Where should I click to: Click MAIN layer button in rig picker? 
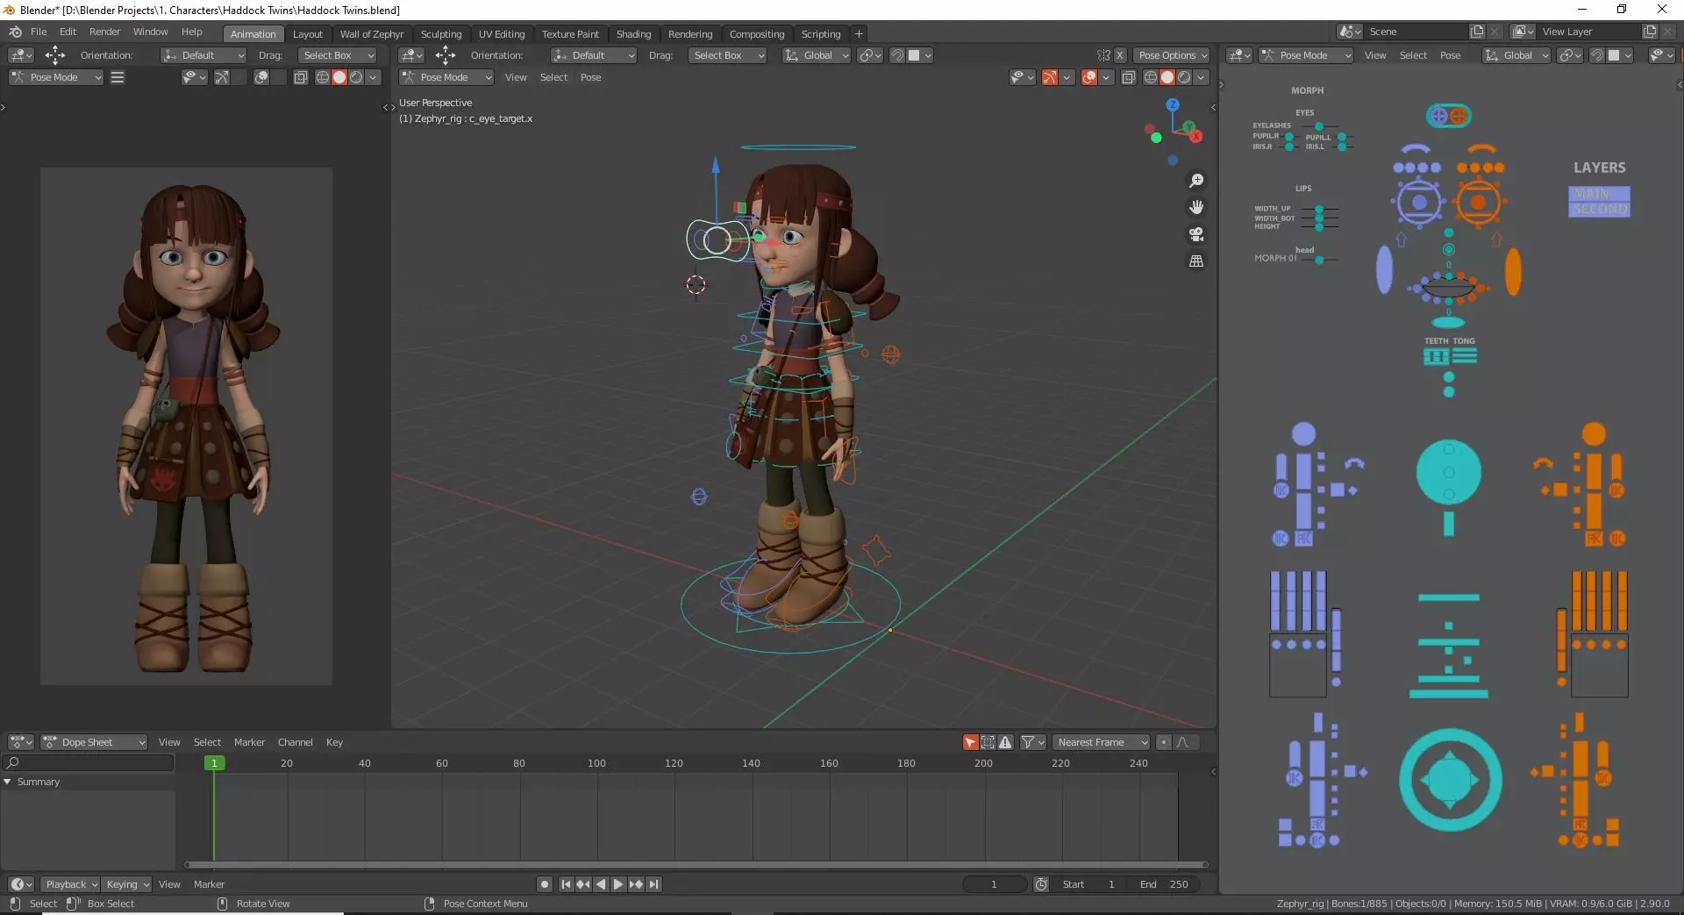pyautogui.click(x=1598, y=194)
